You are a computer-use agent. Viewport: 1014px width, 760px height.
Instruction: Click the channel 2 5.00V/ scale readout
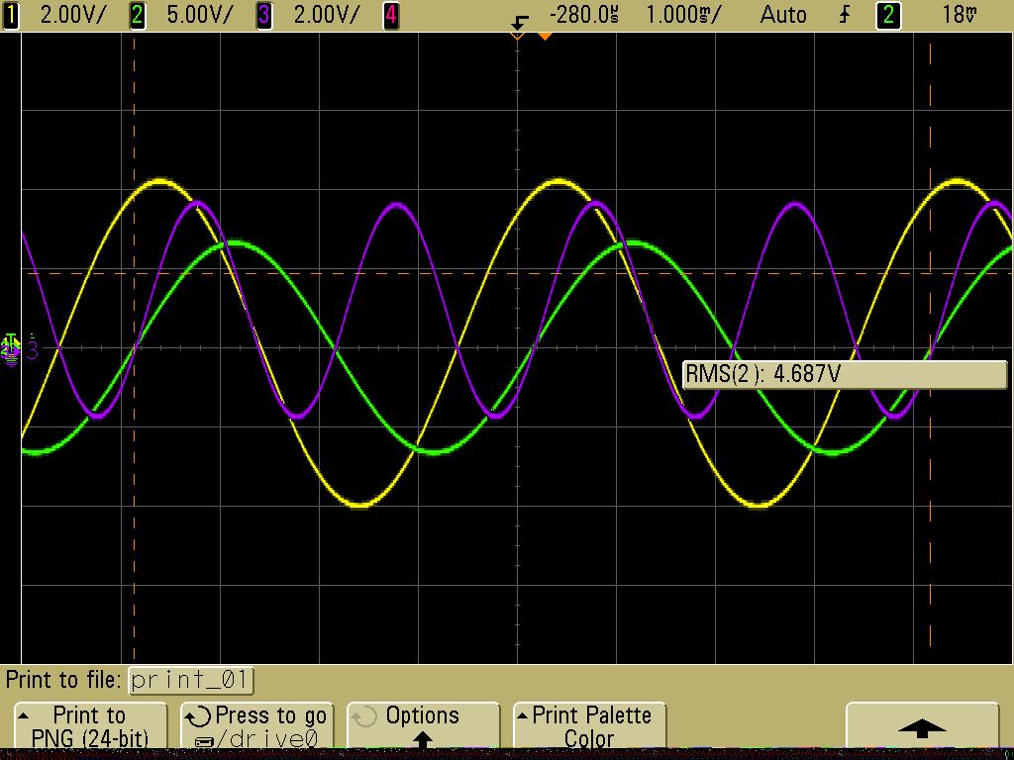pos(199,15)
